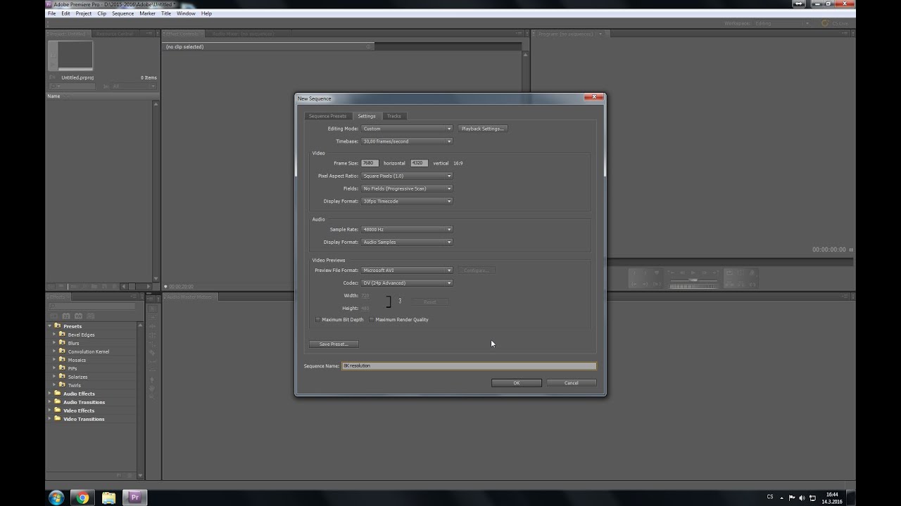Viewport: 901px width, 506px height.
Task: Click Play in Program monitor transport
Action: tap(693, 273)
